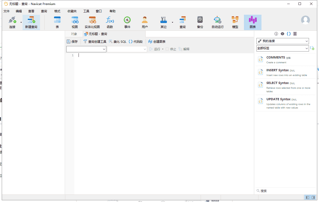Open the 用户 (User) toolbar icon
Screen dimensions: 319x202
[145, 22]
